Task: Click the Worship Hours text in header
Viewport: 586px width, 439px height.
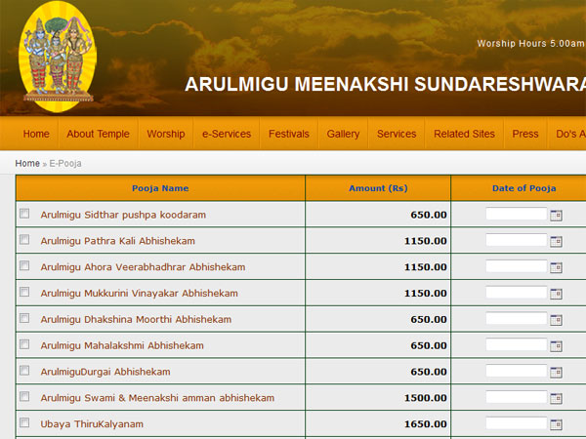Action: tap(531, 43)
